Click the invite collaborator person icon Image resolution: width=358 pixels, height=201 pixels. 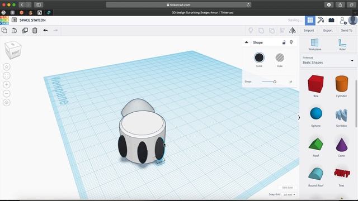coord(343,21)
